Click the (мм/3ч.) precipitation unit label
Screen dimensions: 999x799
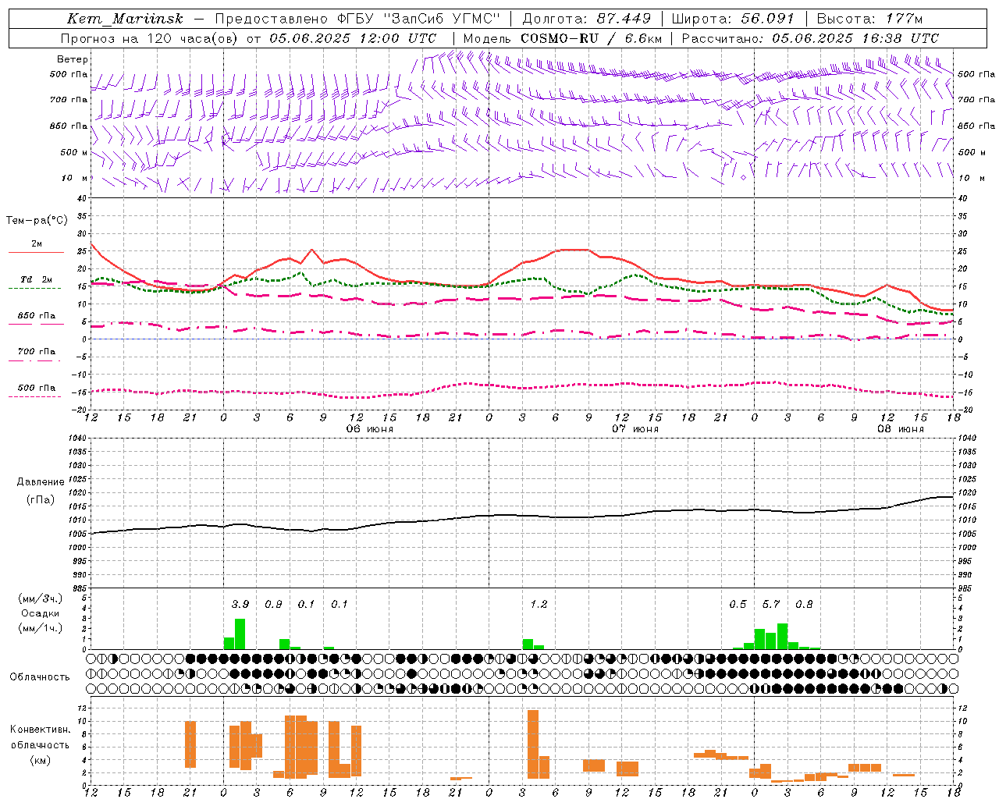coord(40,598)
